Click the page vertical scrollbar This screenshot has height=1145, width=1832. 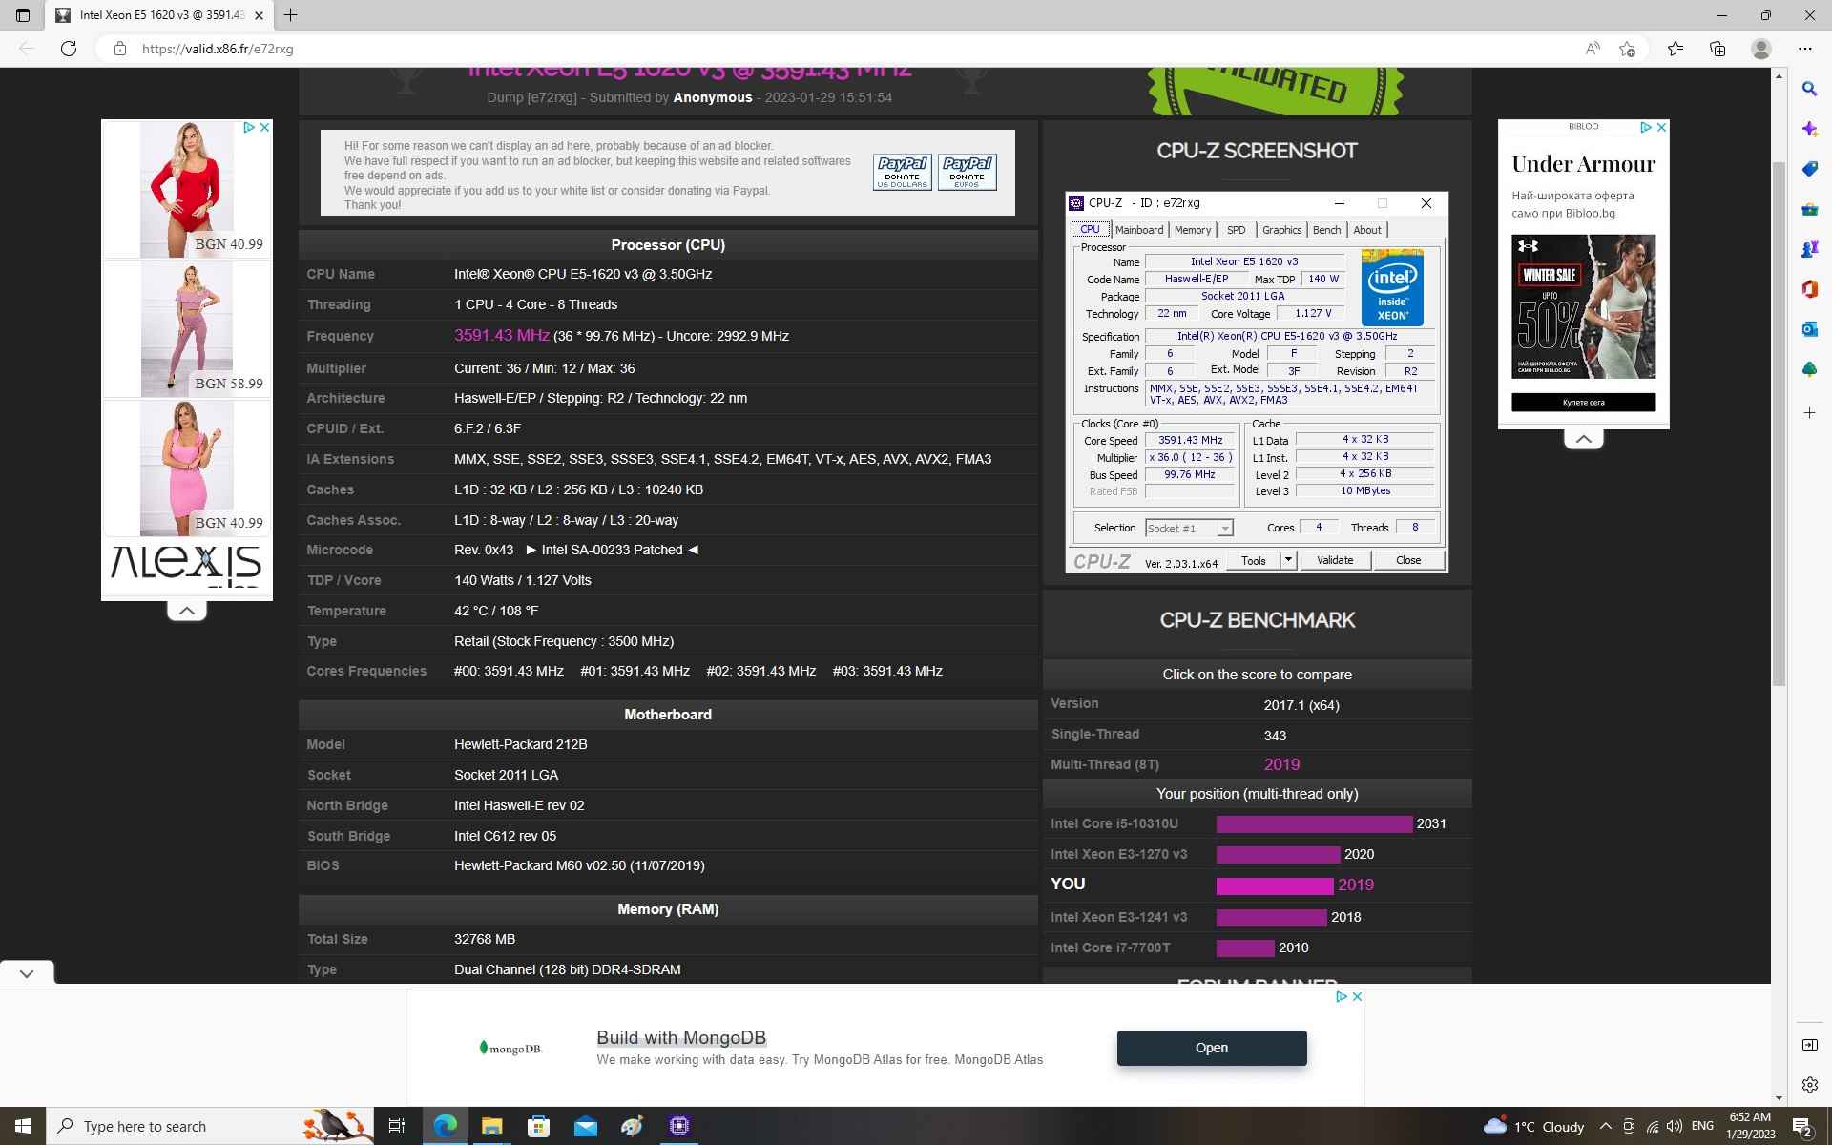coord(1779,424)
